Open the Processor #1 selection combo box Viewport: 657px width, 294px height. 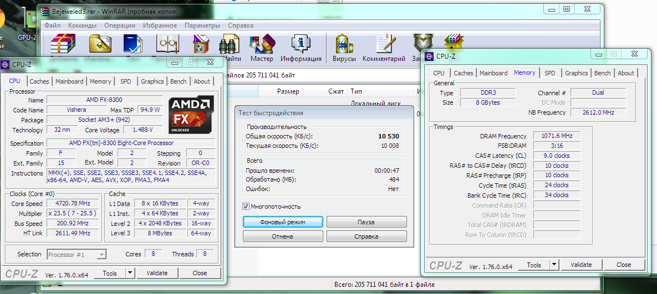[77, 254]
